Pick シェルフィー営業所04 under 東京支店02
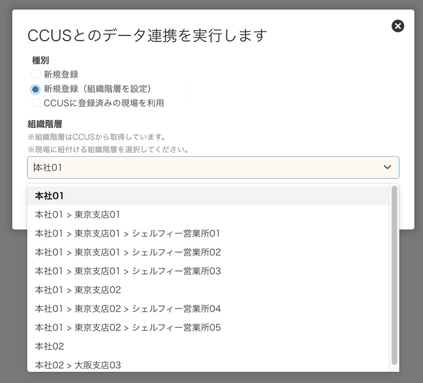Screen dimensions: 423x383 pos(127,309)
